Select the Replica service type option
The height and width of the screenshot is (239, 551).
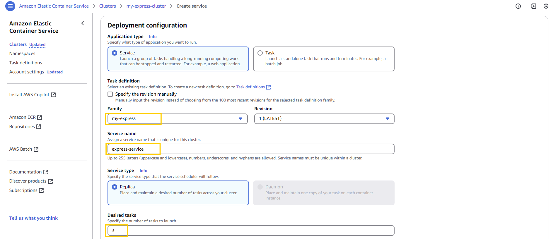115,187
